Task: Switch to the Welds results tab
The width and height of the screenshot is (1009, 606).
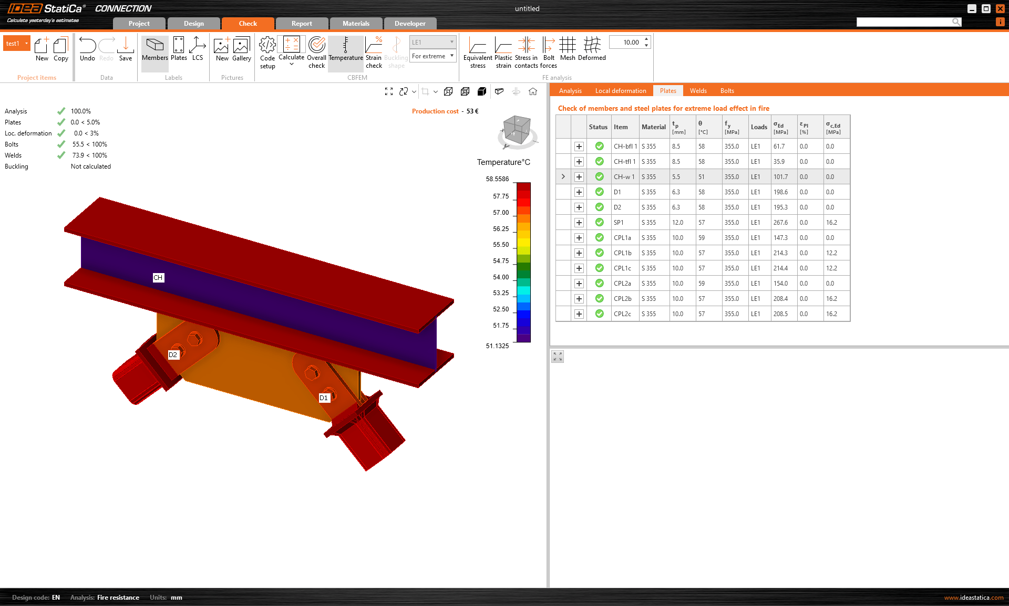Action: pos(698,90)
